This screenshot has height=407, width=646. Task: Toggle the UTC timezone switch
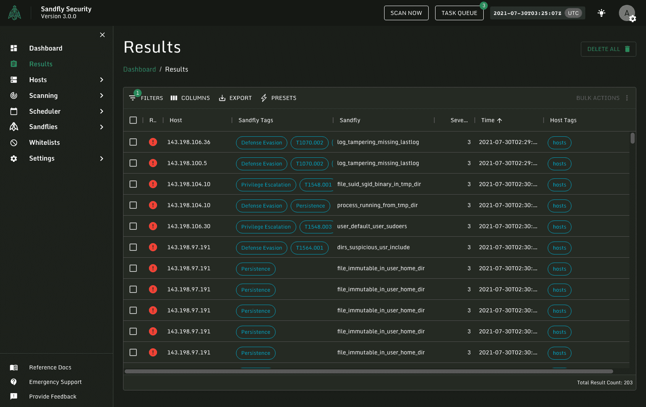(x=574, y=13)
